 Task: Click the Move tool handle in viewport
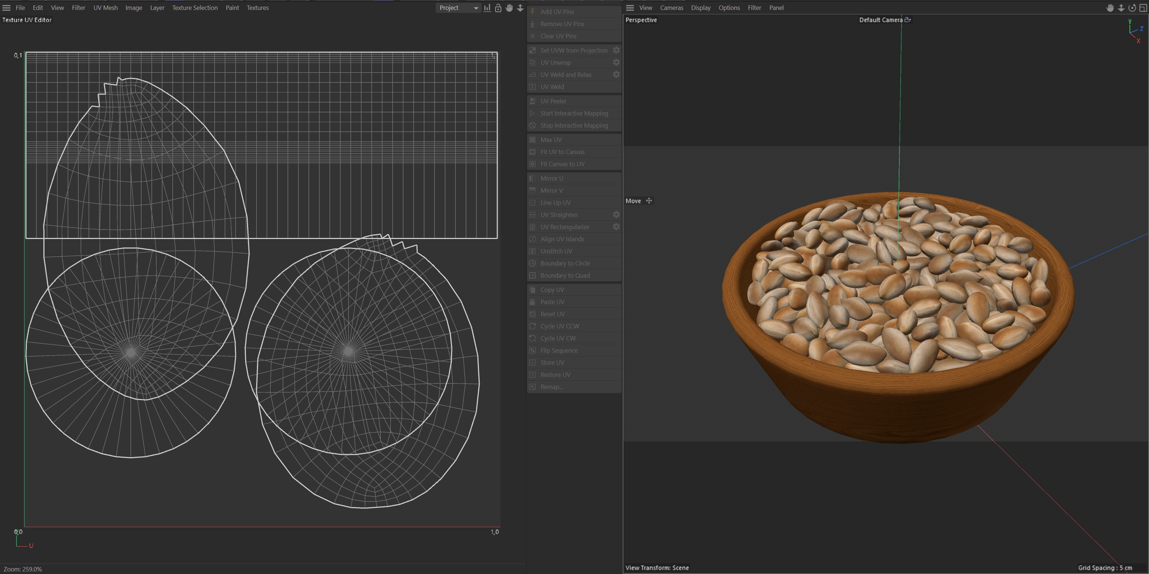click(649, 201)
